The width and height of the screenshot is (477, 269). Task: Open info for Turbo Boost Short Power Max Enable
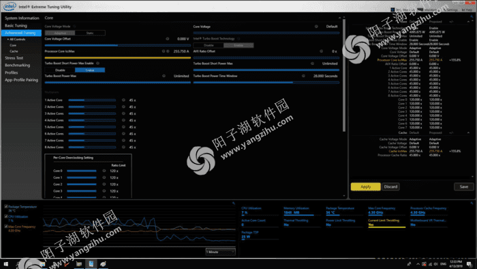point(98,63)
